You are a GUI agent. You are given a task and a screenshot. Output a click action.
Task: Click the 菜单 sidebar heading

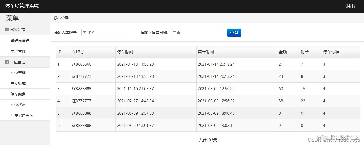[x=13, y=18]
